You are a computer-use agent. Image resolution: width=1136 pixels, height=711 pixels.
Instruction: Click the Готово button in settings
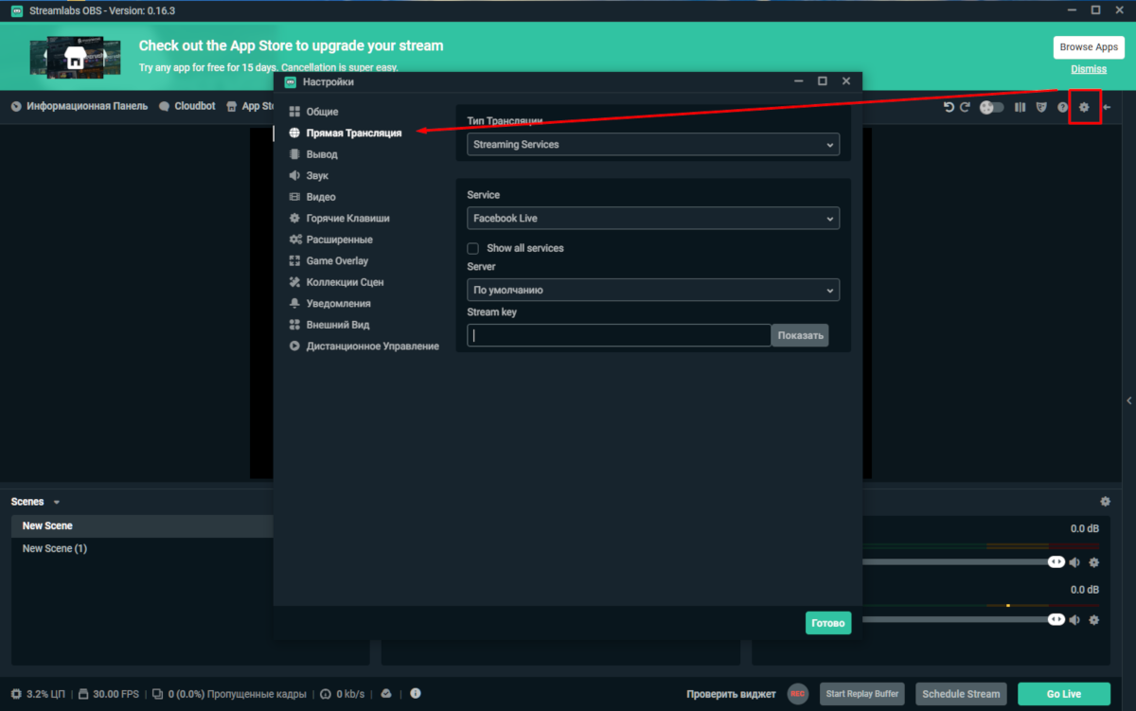pos(828,623)
